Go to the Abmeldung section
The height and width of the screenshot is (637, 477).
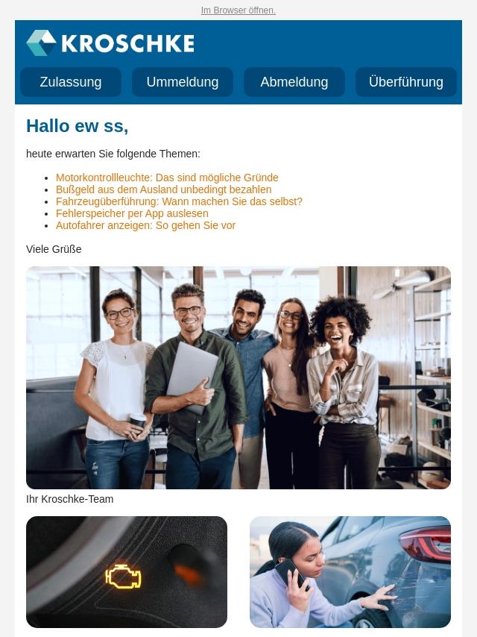294,82
